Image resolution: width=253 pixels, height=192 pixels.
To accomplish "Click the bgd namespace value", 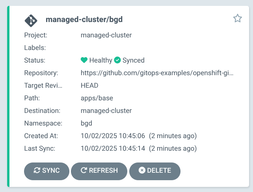I will point(86,123).
